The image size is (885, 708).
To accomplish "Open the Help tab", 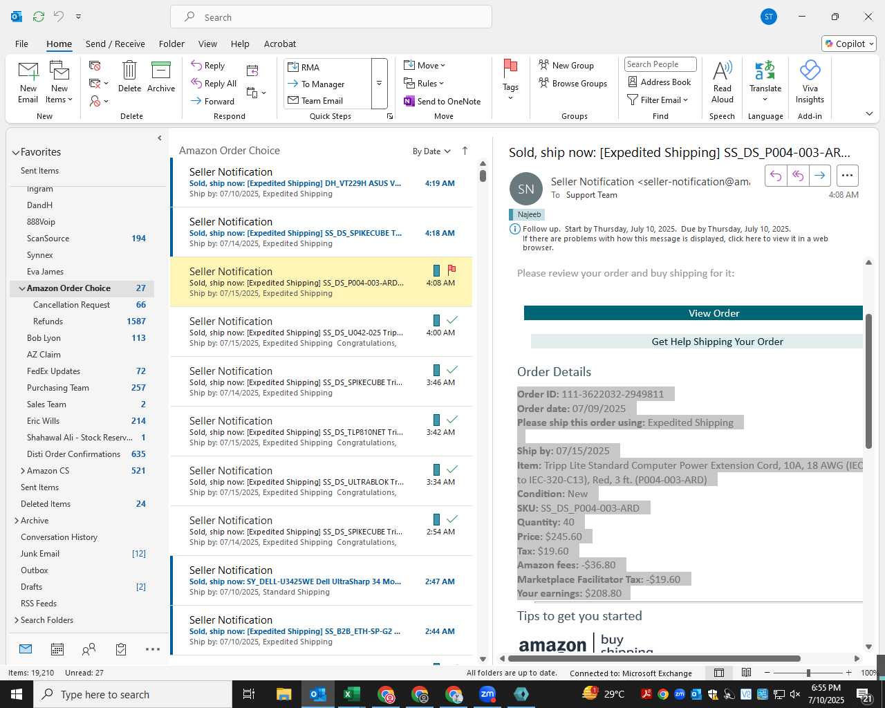I will point(240,44).
